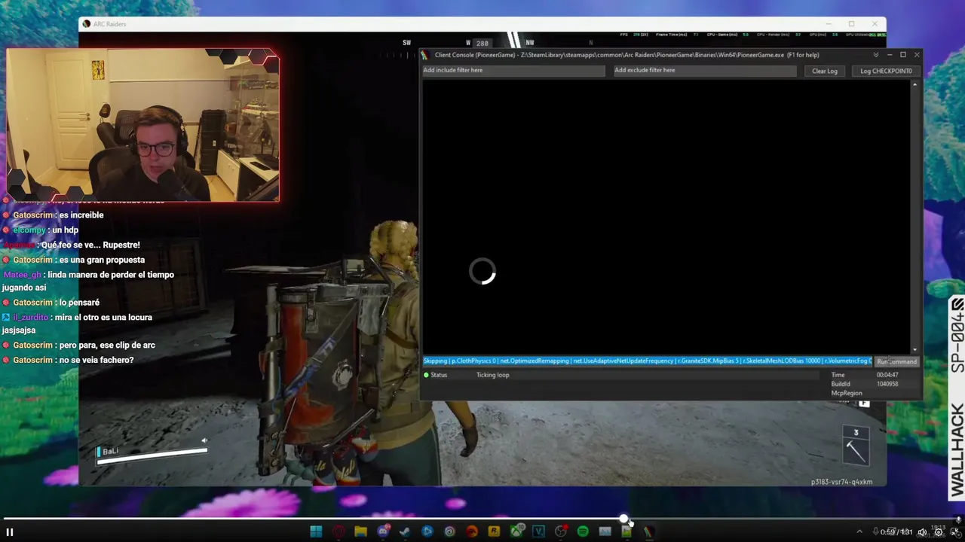Screen dimensions: 965x542
Task: Click the console log scrollbar down arrow
Action: click(915, 350)
